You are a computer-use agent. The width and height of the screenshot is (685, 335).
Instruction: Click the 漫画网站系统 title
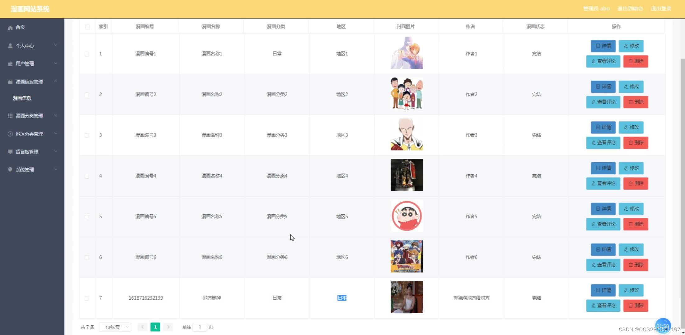30,9
